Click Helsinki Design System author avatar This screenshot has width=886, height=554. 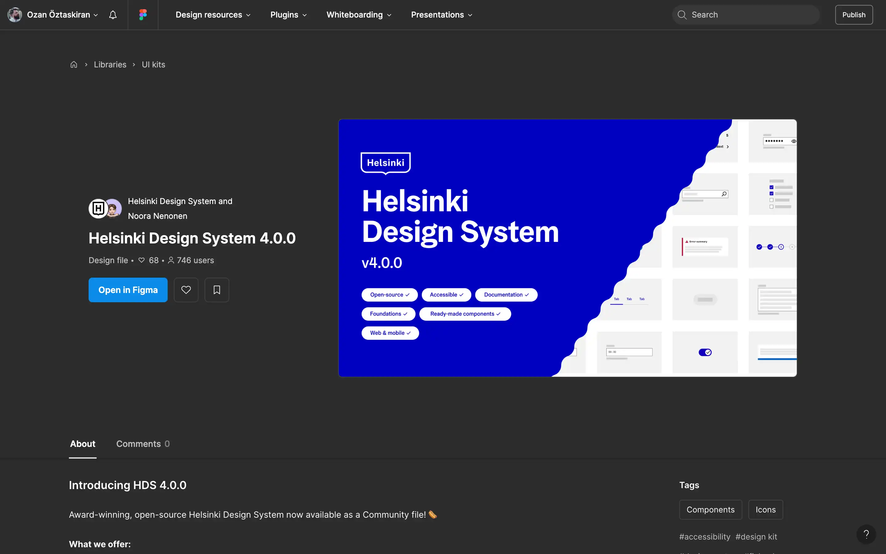tap(98, 208)
